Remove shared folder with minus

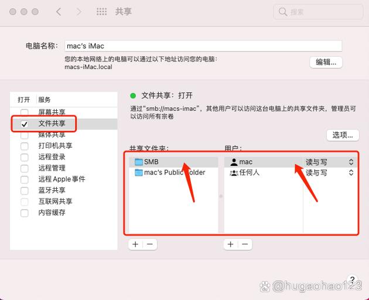[150, 244]
